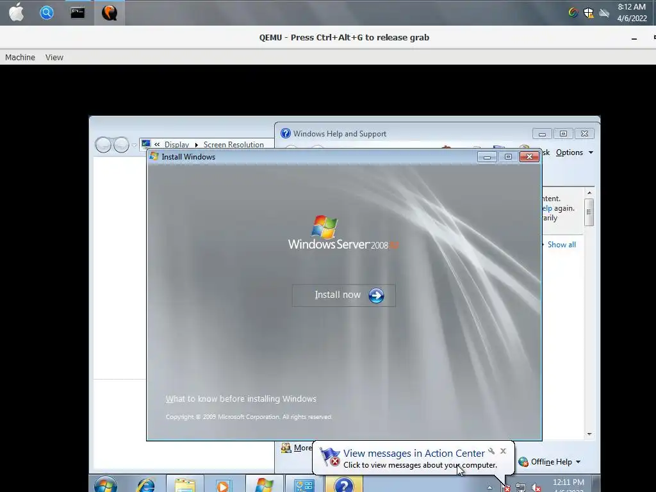Click the colorful swirl status icon in menu bar
Image resolution: width=656 pixels, height=492 pixels.
coord(573,13)
